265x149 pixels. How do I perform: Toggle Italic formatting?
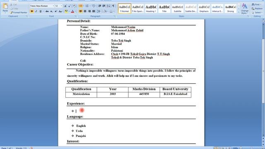36,11
